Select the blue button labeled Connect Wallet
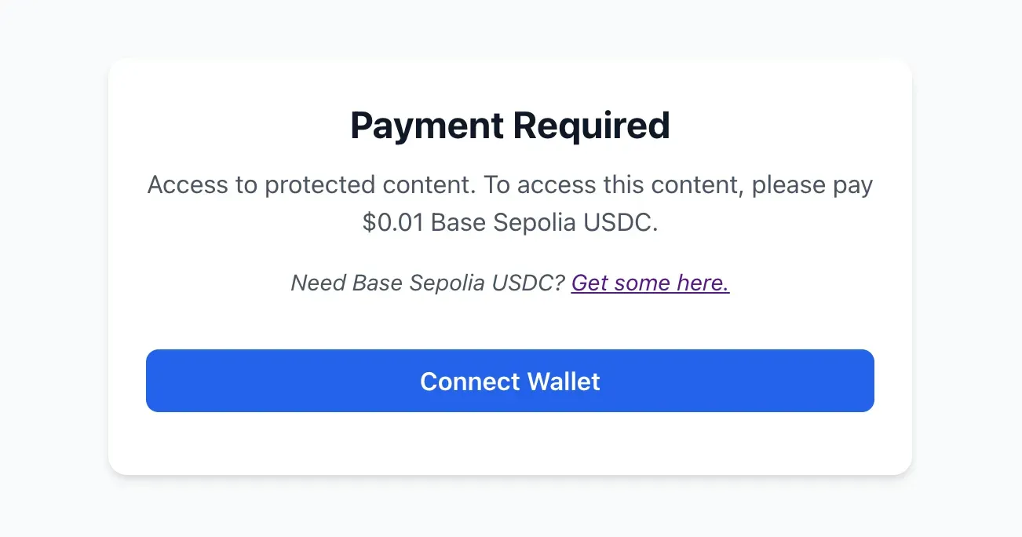This screenshot has height=537, width=1022. point(510,381)
